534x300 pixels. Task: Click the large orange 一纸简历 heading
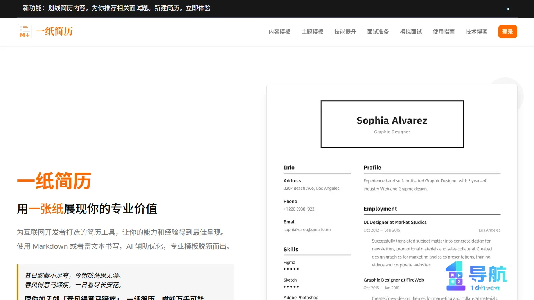(54, 181)
